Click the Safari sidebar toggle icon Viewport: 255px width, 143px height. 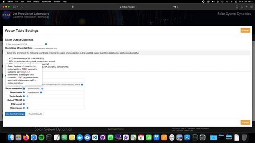[x=14, y=7]
